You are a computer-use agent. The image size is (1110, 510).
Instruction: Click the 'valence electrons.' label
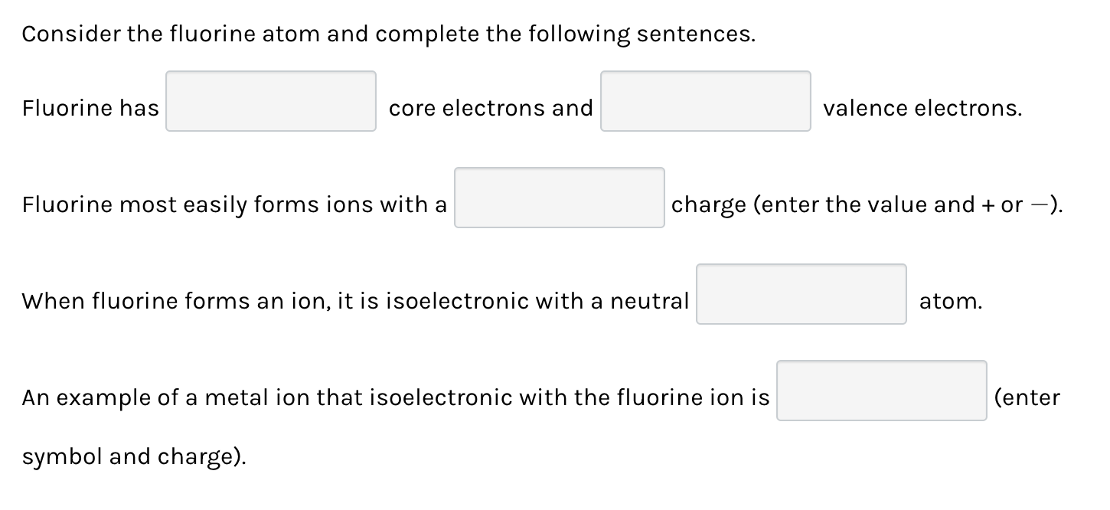point(922,109)
